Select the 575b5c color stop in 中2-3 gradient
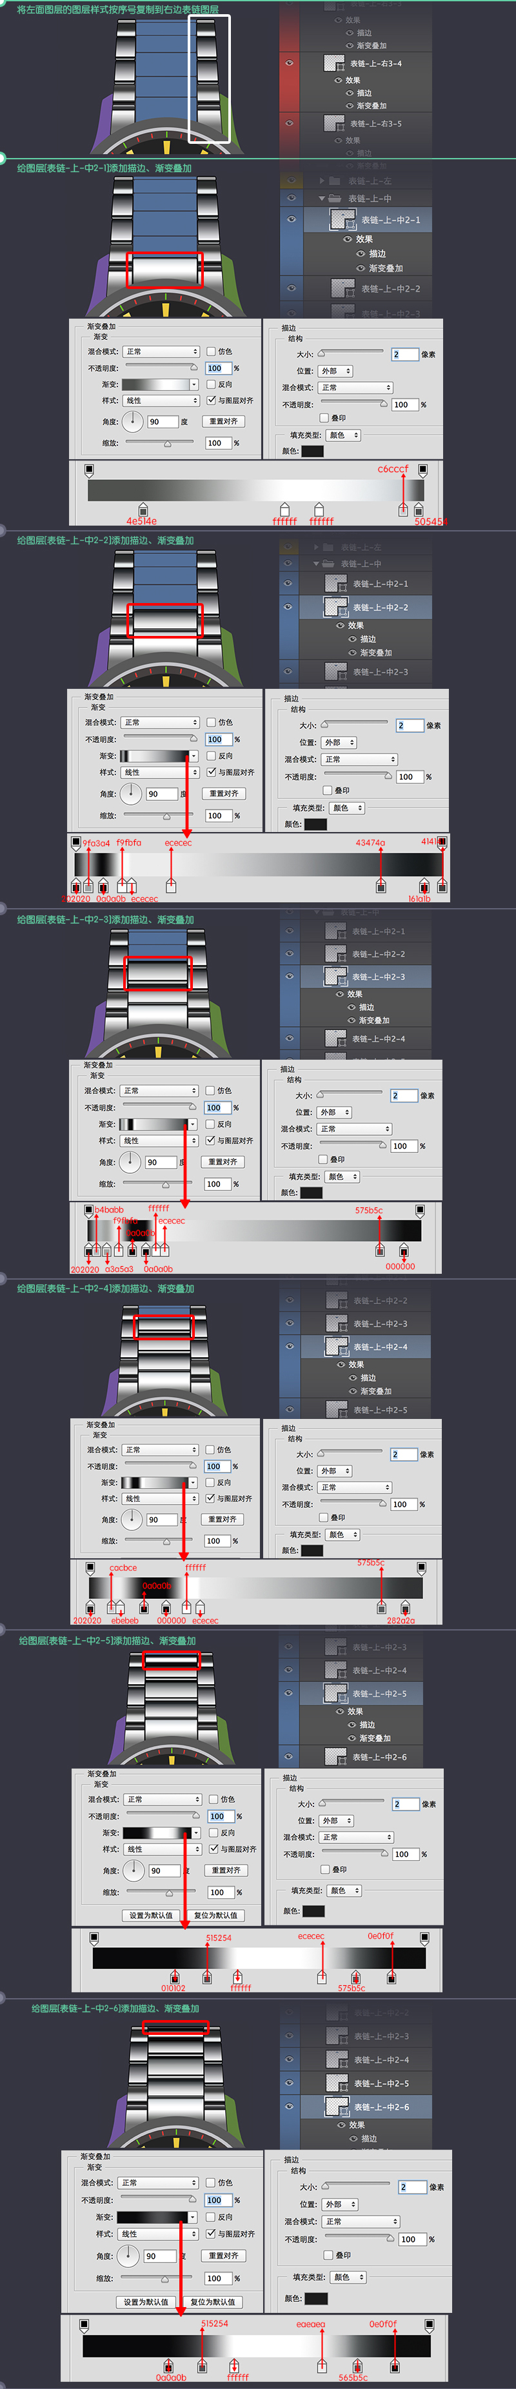516x2389 pixels. pyautogui.click(x=379, y=1250)
